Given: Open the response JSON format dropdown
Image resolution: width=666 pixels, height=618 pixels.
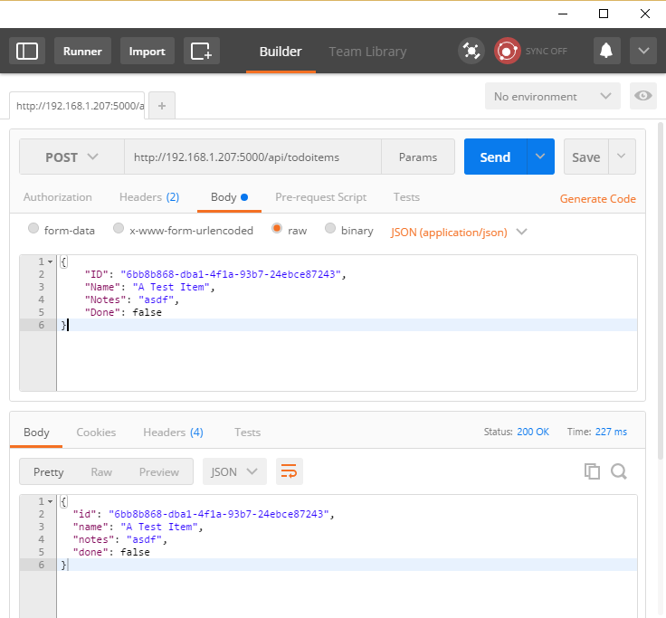Looking at the screenshot, I should 234,471.
